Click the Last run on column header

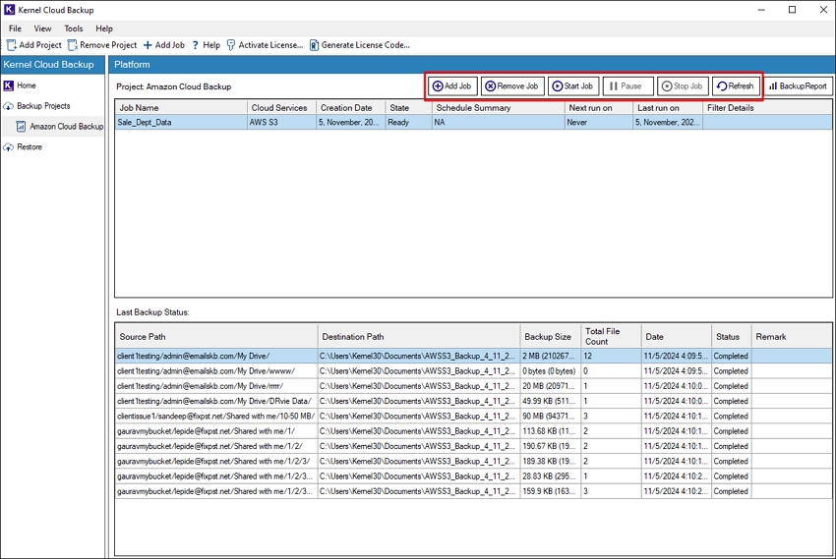[x=668, y=107]
